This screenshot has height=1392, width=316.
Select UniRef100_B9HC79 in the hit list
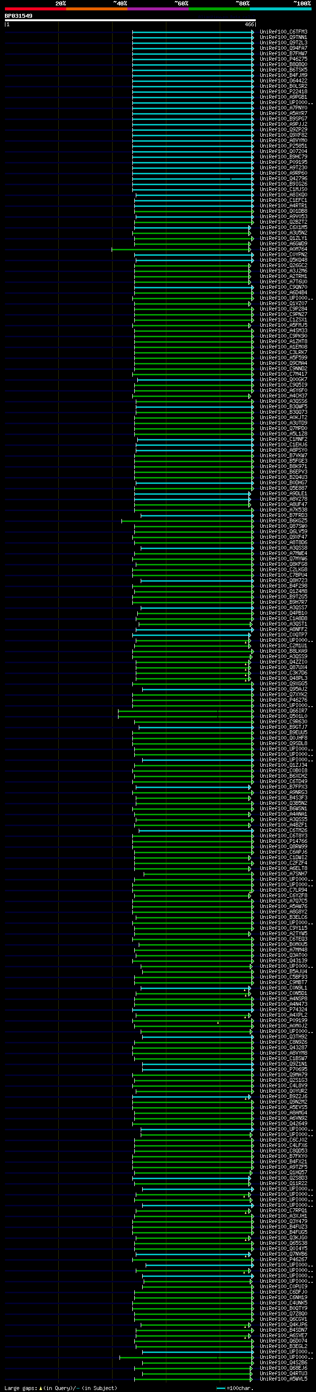coord(283,157)
